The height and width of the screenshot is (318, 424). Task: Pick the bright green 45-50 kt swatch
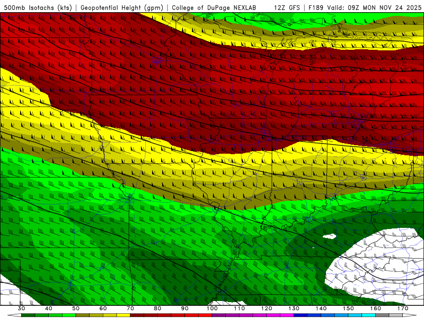[69, 315]
